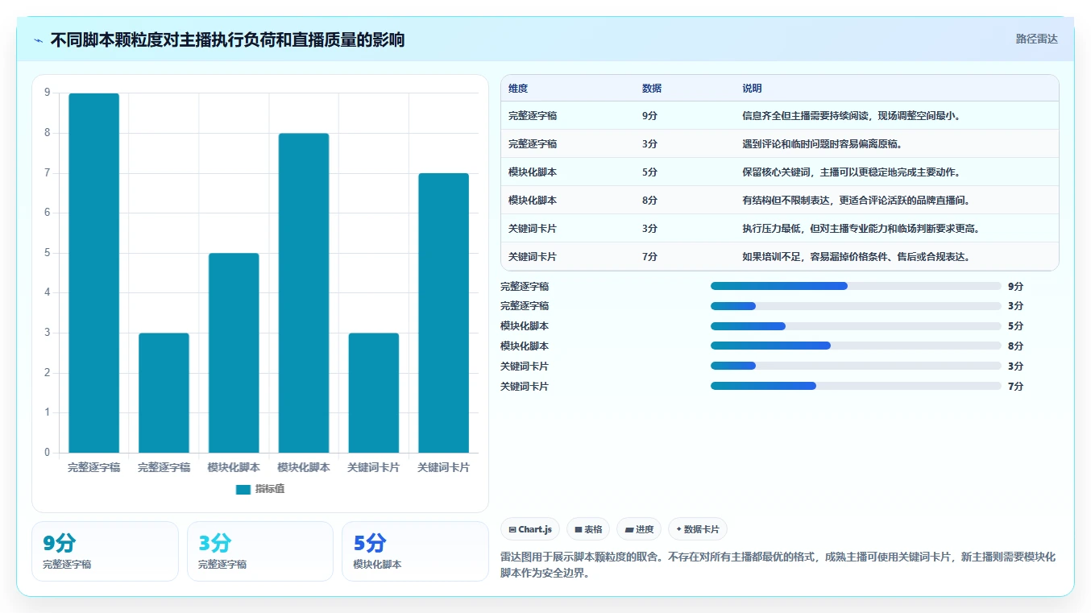Click the 说明 column header
Image resolution: width=1091 pixels, height=613 pixels.
pos(752,89)
